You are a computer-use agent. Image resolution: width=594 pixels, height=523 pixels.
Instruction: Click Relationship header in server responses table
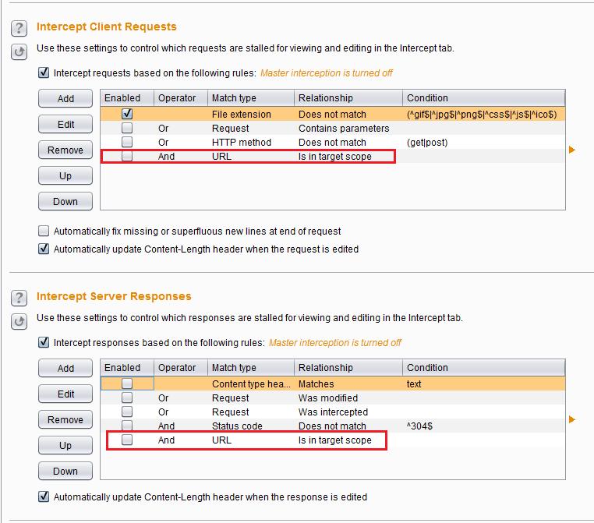pyautogui.click(x=348, y=368)
